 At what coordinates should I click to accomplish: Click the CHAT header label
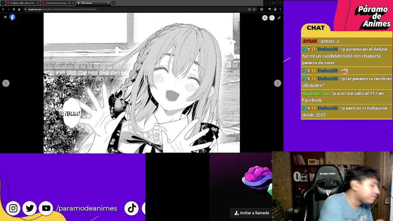pyautogui.click(x=316, y=28)
